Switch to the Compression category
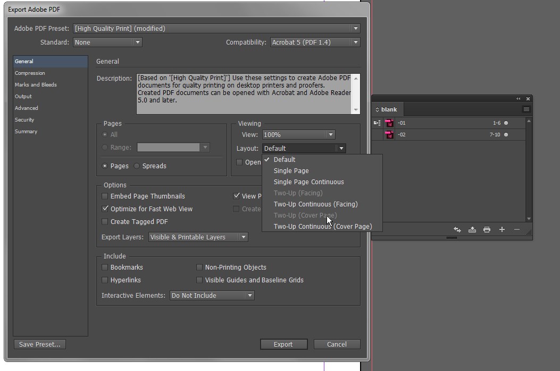 click(x=51, y=73)
